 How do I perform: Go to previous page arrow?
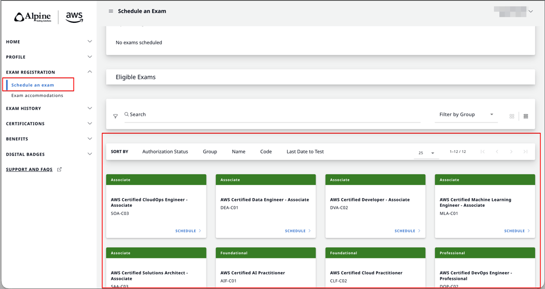tap(497, 152)
